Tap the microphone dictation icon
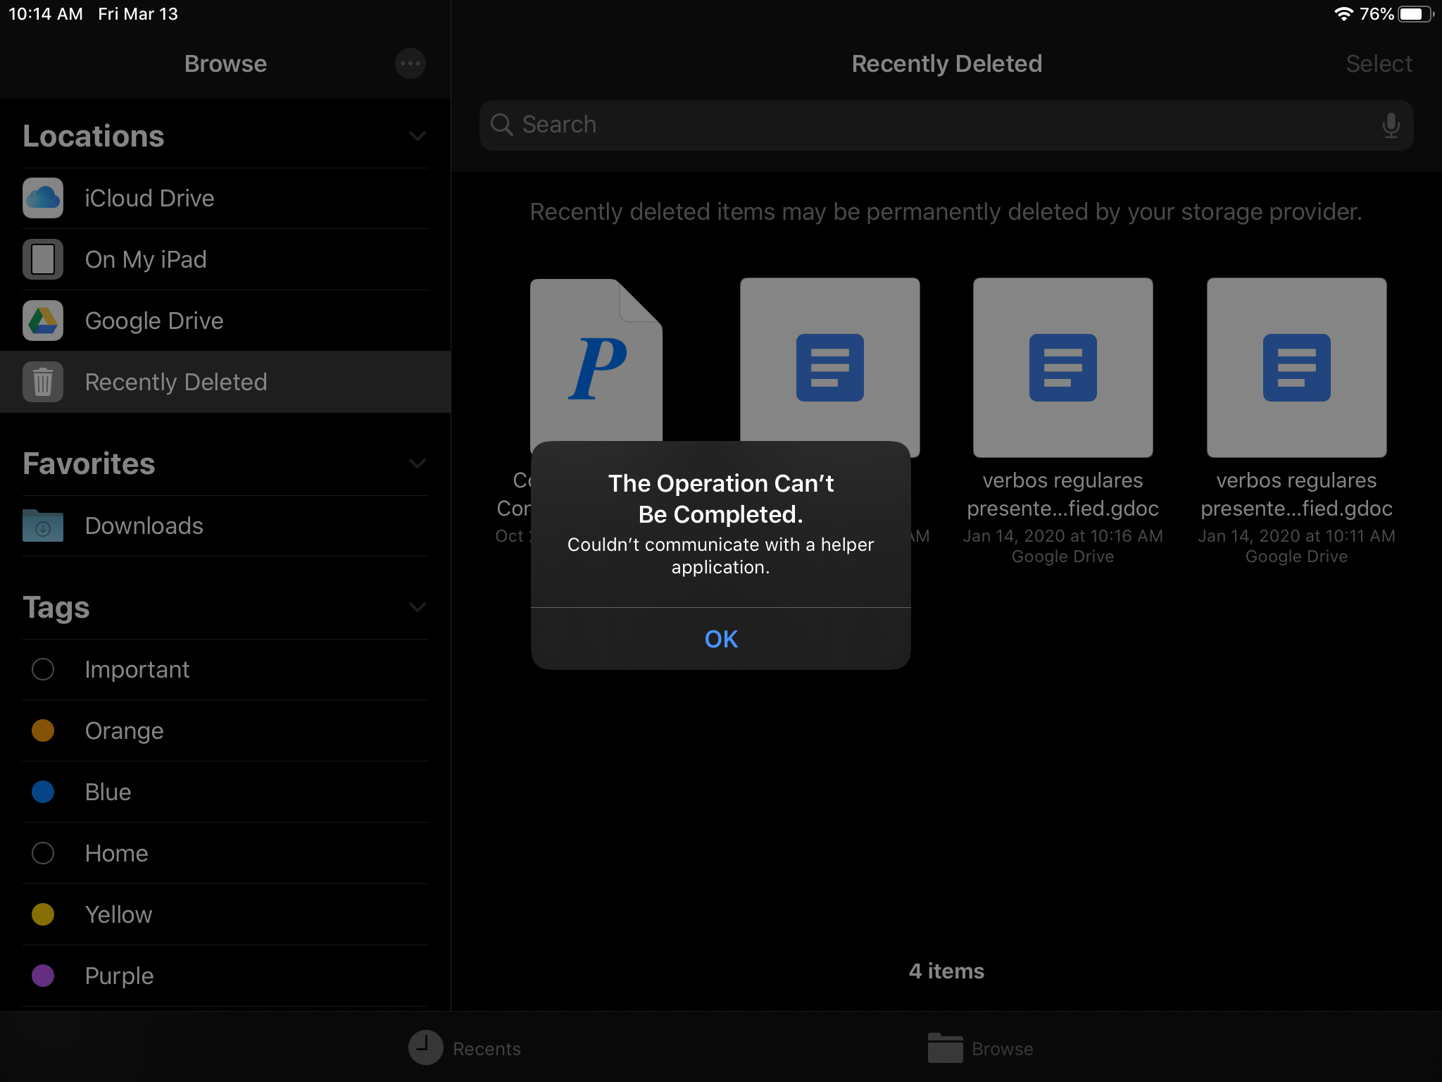The image size is (1442, 1082). coord(1391,125)
